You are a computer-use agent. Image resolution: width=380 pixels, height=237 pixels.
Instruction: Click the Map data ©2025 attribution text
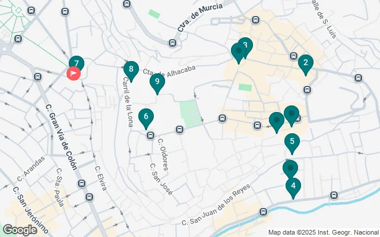pos(324,232)
